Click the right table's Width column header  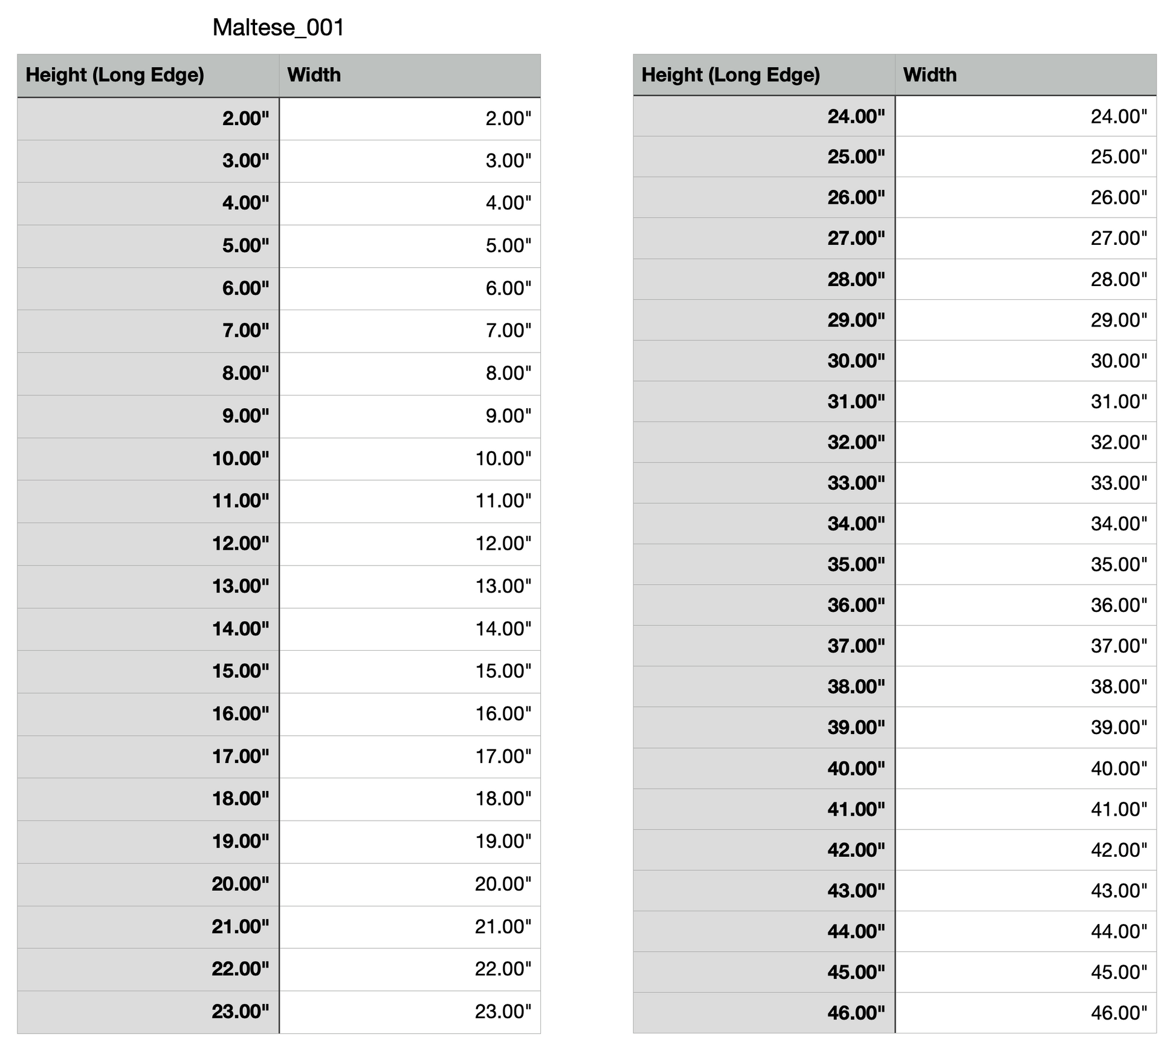pyautogui.click(x=929, y=75)
